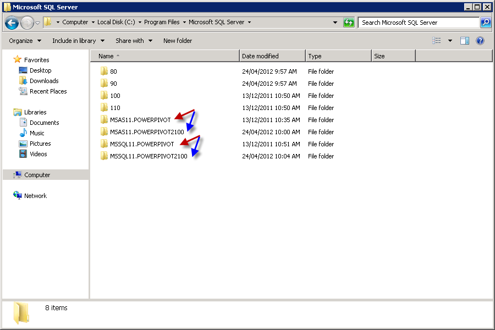Create a New folder

(x=178, y=41)
